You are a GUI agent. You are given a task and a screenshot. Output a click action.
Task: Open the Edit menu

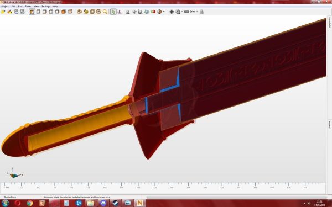pyautogui.click(x=13, y=6)
